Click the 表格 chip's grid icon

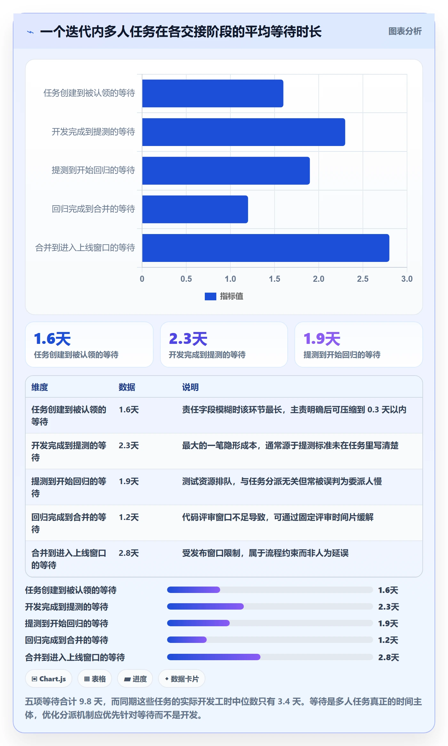87,679
